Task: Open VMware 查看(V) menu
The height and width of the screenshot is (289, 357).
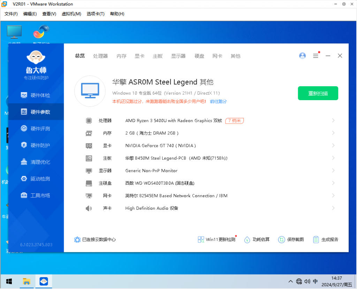Action: click(49, 14)
